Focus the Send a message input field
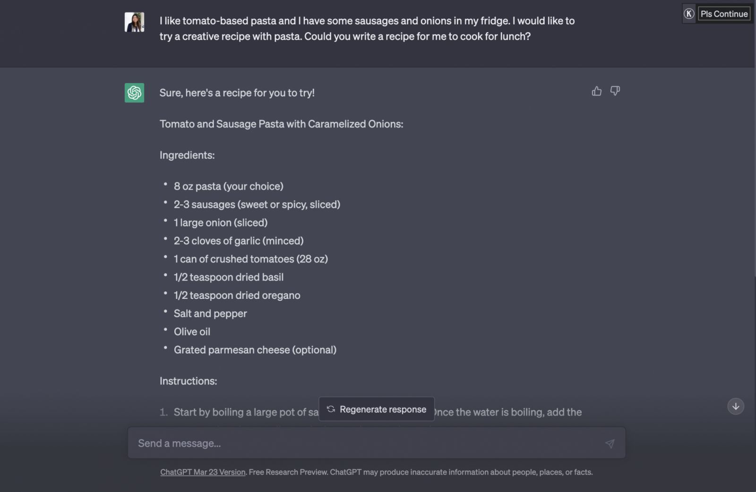The width and height of the screenshot is (756, 492). click(x=377, y=443)
